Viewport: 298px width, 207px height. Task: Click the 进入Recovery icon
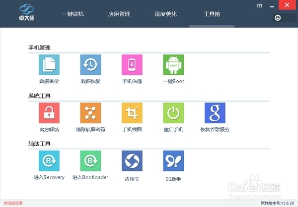[49, 161]
